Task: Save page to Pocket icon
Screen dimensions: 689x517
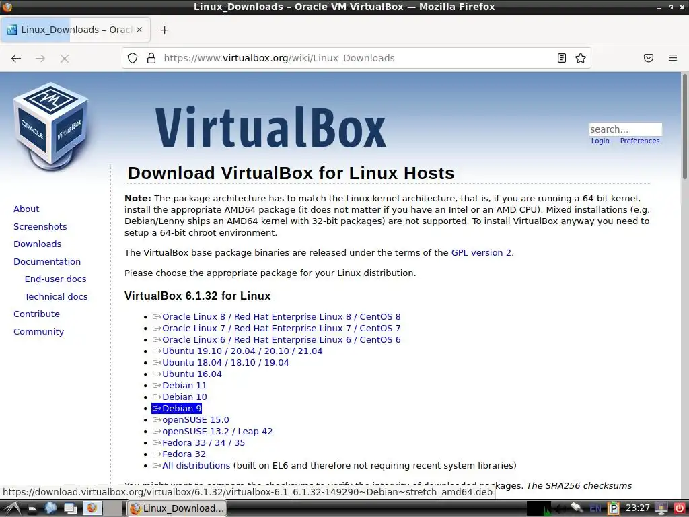Action: pos(648,58)
